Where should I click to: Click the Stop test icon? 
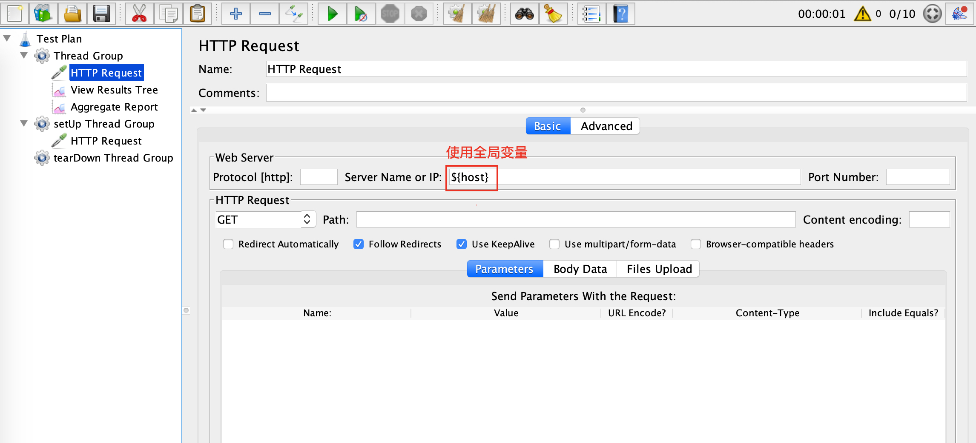[x=390, y=14]
